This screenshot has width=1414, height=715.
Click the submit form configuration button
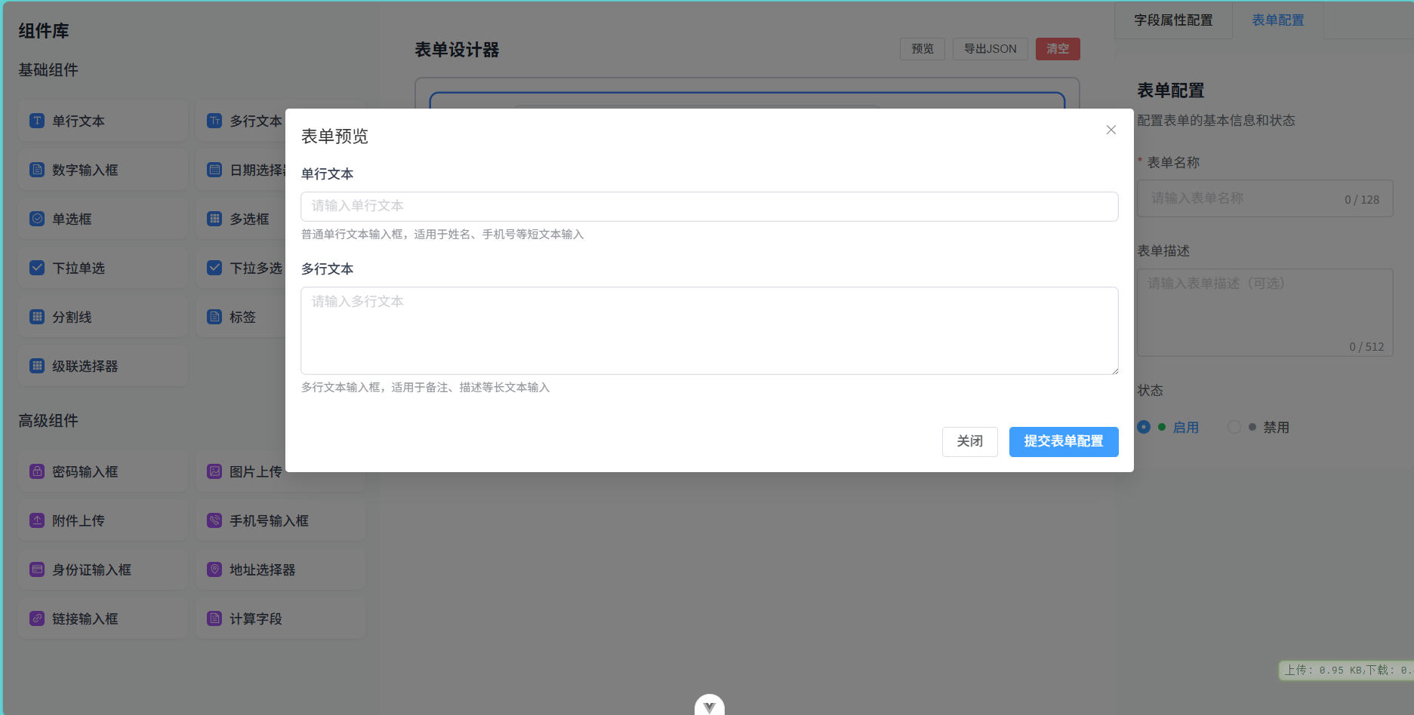(1063, 441)
